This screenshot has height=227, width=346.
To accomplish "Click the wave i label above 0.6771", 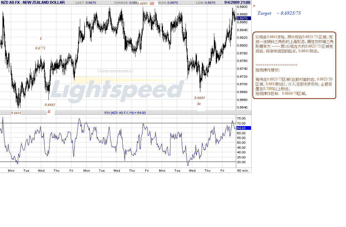I will (x=41, y=38).
